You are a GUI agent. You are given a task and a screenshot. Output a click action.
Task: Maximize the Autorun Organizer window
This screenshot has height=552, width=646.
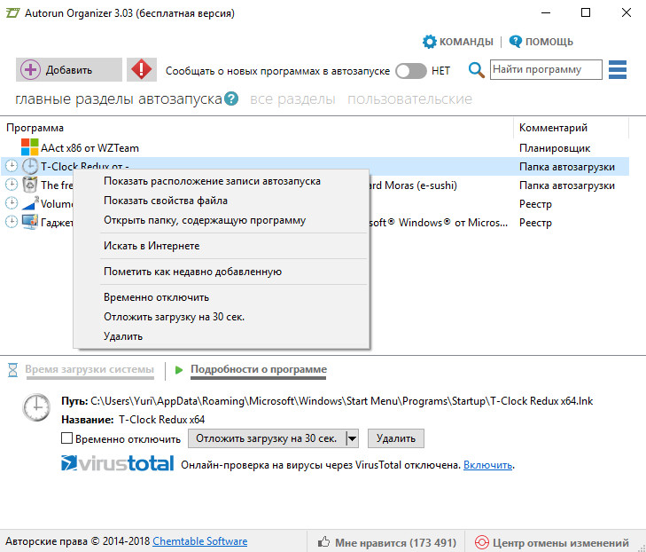coord(586,12)
